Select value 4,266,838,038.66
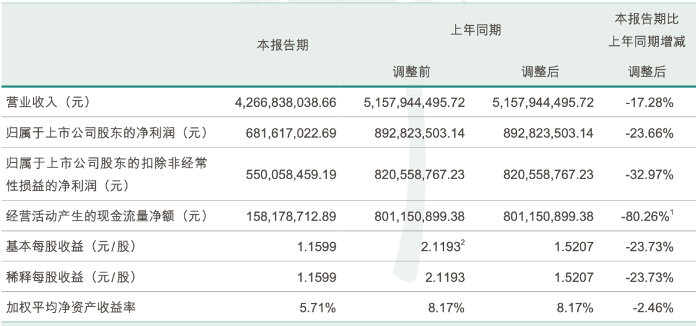Viewport: 699px width, 326px height. click(x=286, y=103)
